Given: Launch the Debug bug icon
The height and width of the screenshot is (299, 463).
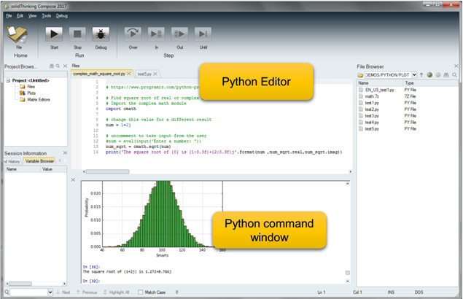Looking at the screenshot, I should pyautogui.click(x=101, y=34).
